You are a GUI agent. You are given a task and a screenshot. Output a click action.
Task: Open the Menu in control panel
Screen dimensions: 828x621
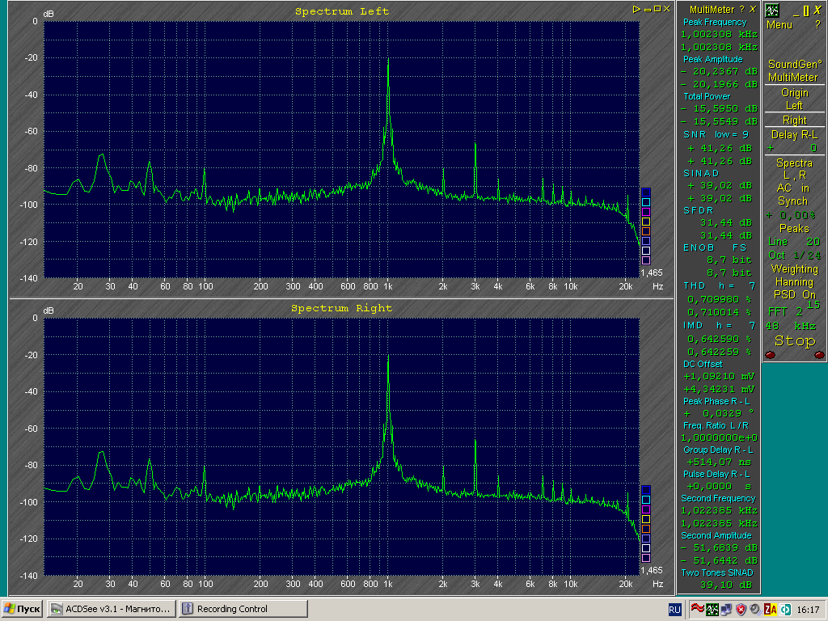779,25
